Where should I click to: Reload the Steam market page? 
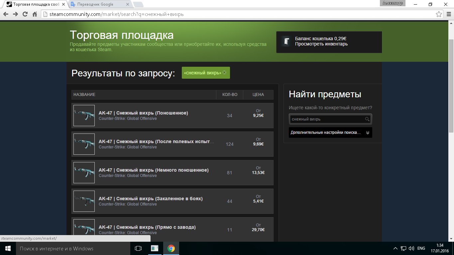coord(25,14)
